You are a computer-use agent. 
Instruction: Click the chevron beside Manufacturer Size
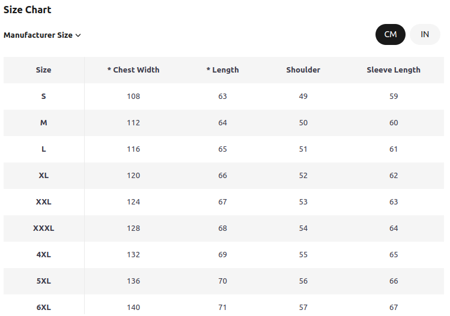(x=78, y=35)
